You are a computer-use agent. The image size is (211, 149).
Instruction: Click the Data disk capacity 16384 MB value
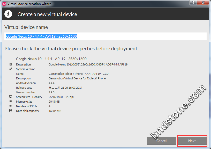(55, 111)
